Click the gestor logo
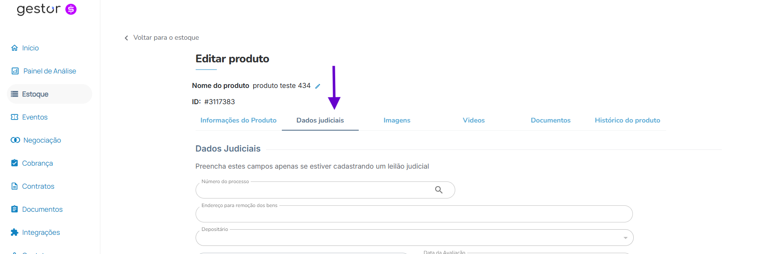Screen dimensions: 761x254 click(x=47, y=9)
